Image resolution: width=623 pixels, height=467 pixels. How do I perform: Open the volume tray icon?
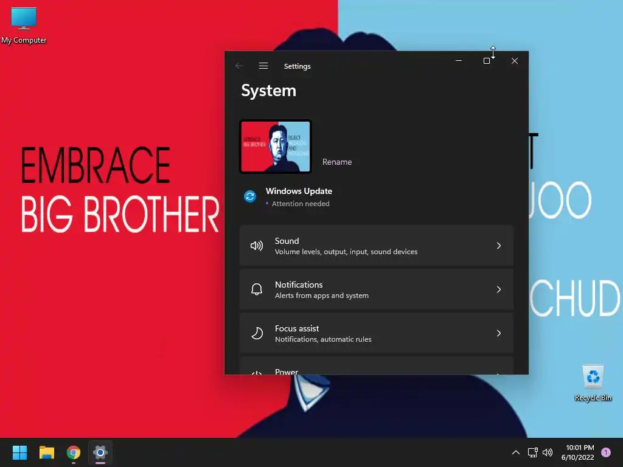coord(548,452)
